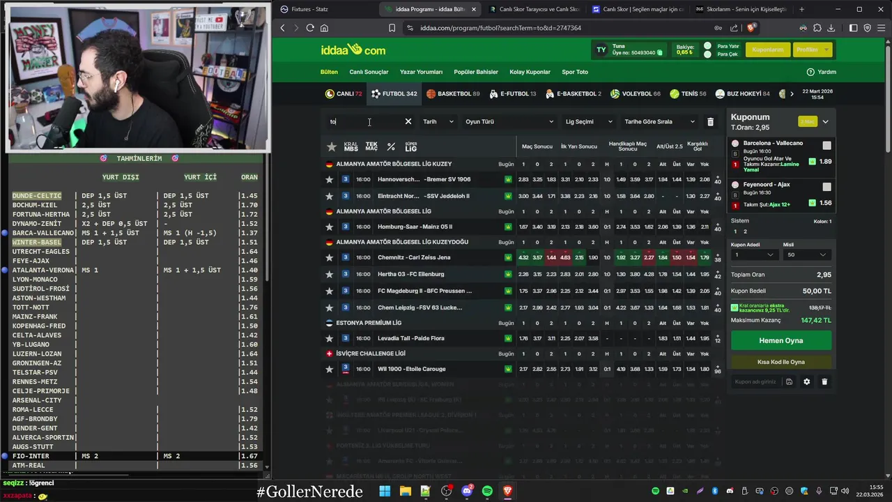The width and height of the screenshot is (892, 502).
Task: Select the ATALANTA-VERONA row radio dot
Action: 5,270
